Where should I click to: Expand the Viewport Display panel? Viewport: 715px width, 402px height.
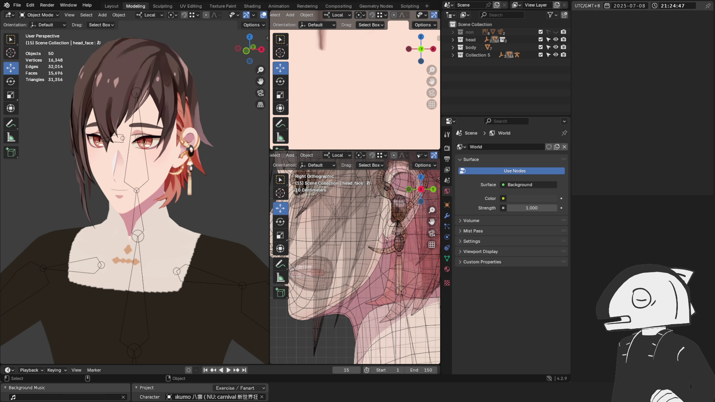(511, 252)
